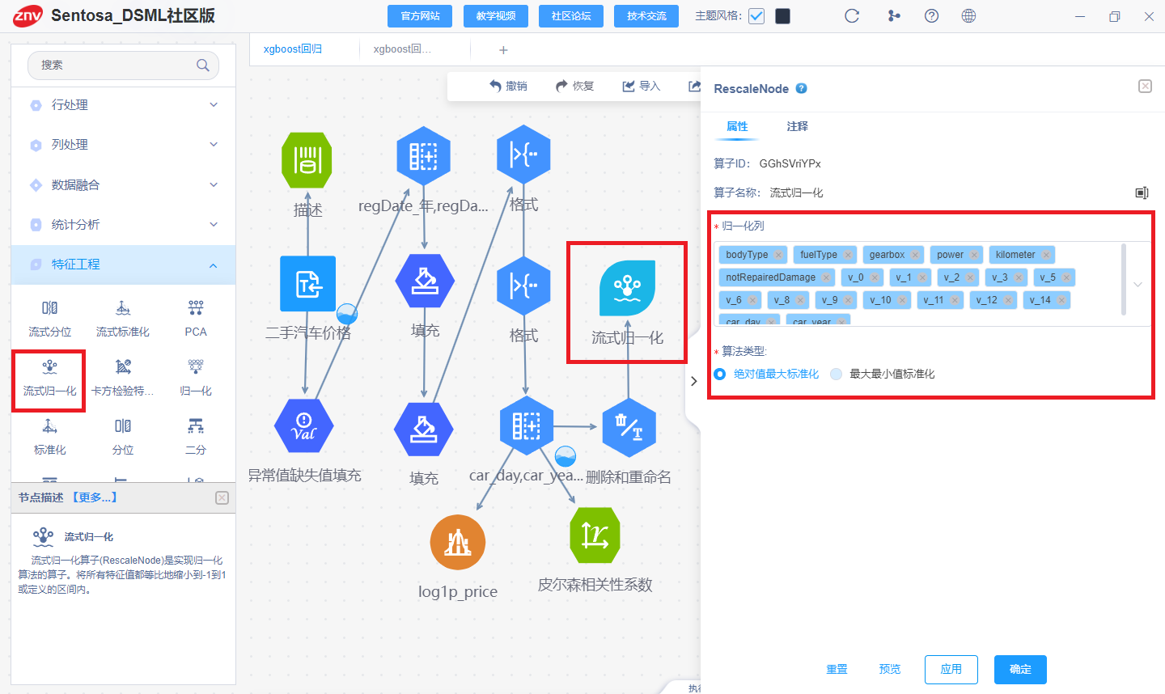Open the 技术交流 button
1165x694 pixels.
coord(646,16)
